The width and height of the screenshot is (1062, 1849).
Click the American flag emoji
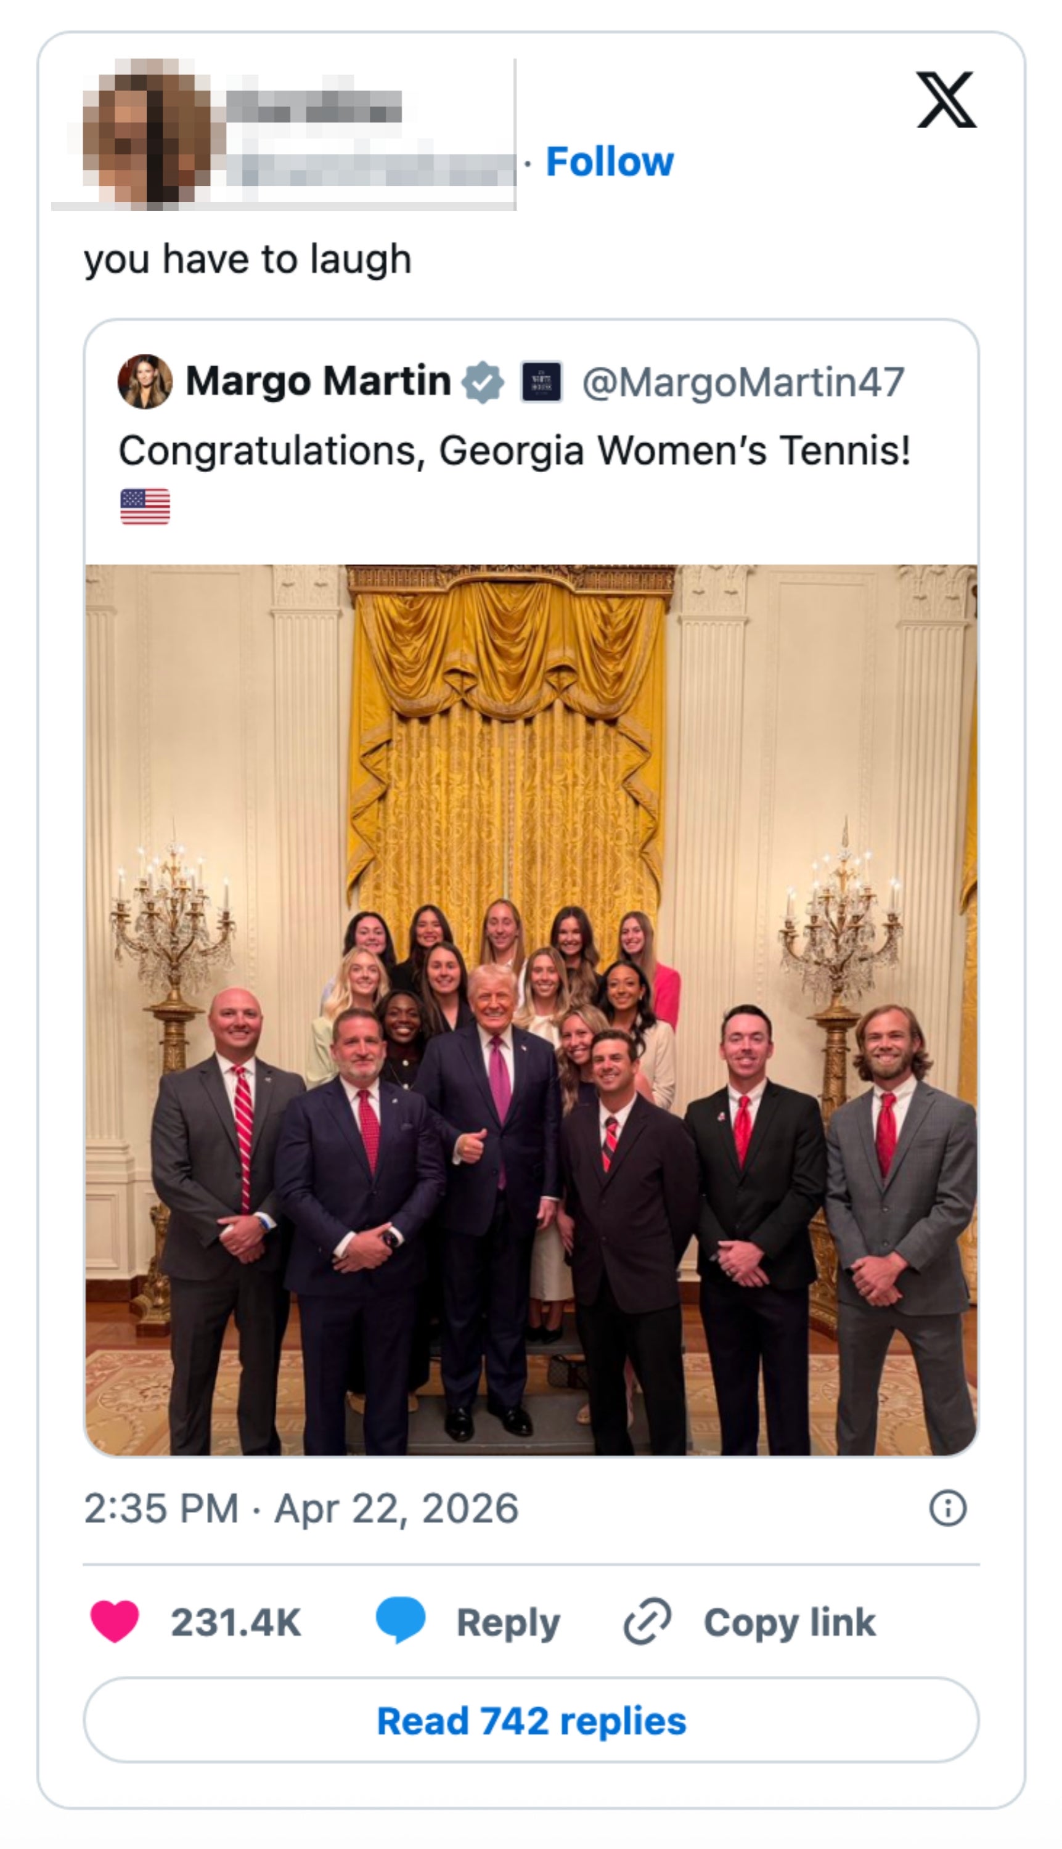click(x=145, y=506)
